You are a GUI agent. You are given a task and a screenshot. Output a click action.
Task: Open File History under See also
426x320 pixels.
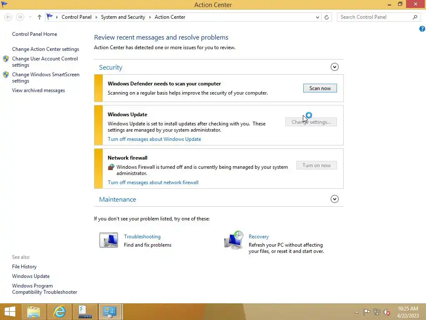(x=24, y=267)
